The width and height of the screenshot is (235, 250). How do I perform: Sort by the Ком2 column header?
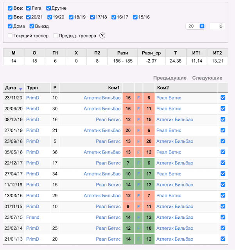click(186, 87)
